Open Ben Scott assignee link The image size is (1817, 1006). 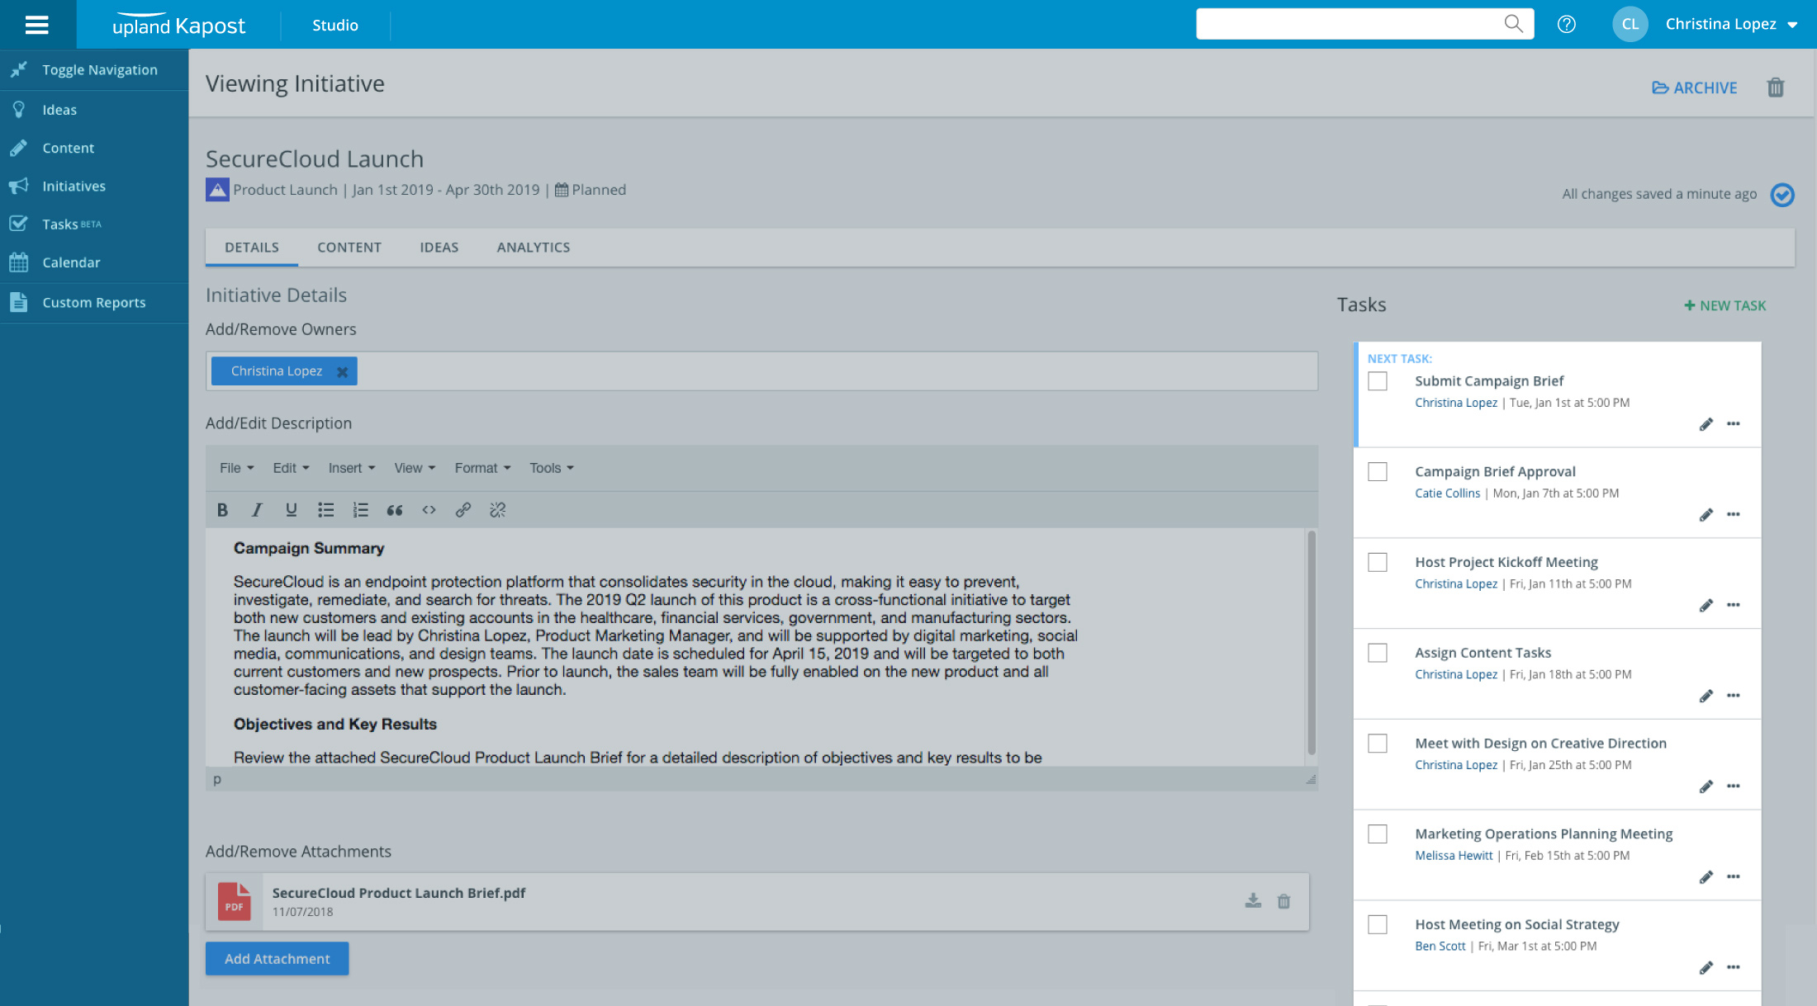click(1440, 947)
